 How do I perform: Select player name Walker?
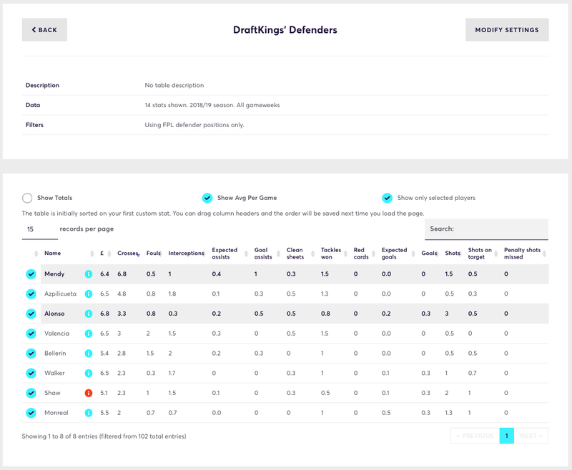(x=54, y=373)
